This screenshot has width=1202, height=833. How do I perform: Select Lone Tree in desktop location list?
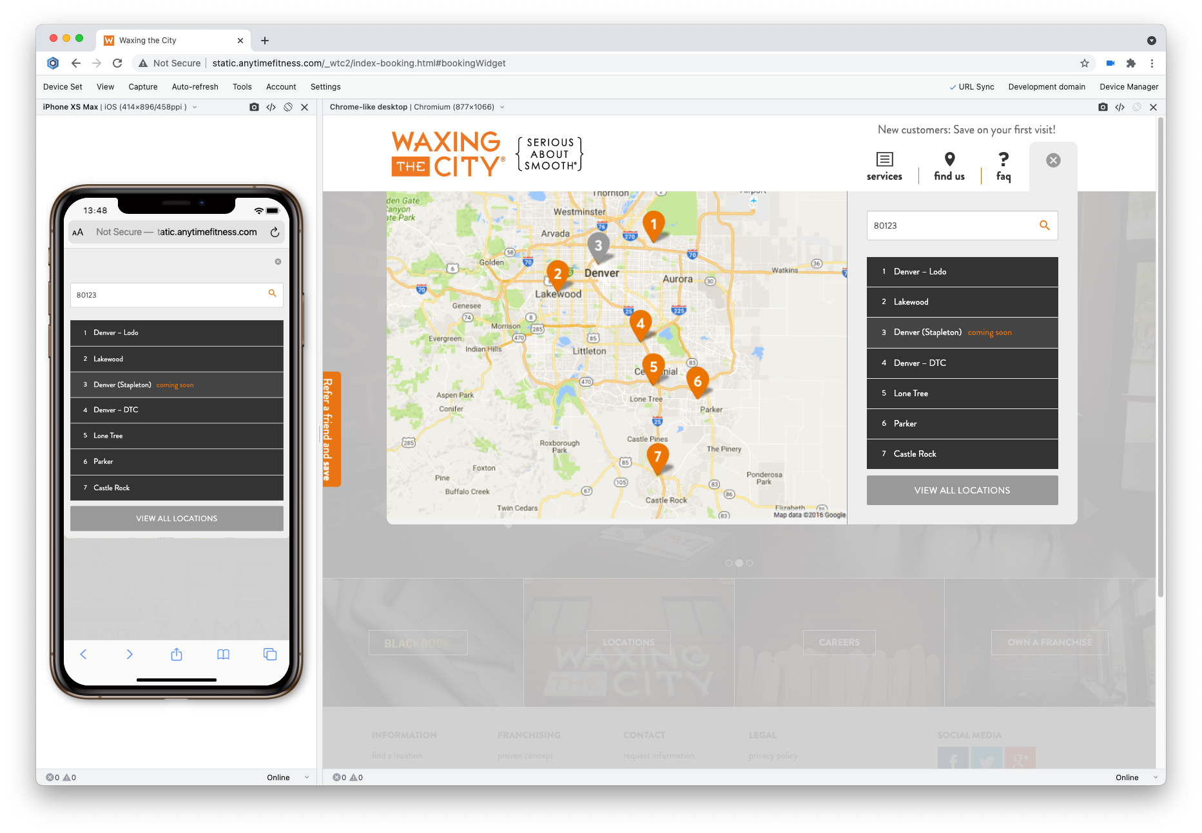[x=962, y=394]
